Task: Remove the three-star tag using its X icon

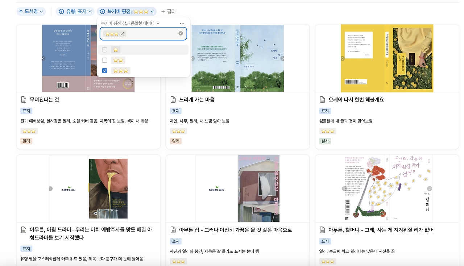Action: click(x=123, y=33)
